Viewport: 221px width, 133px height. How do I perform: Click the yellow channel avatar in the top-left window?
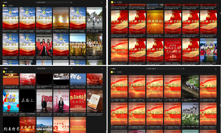pyautogui.click(x=3, y=6)
